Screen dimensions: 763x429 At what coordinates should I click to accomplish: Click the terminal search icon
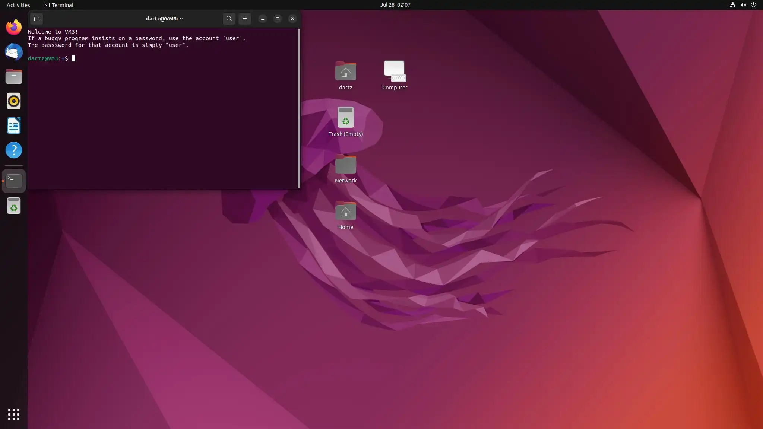tap(229, 19)
